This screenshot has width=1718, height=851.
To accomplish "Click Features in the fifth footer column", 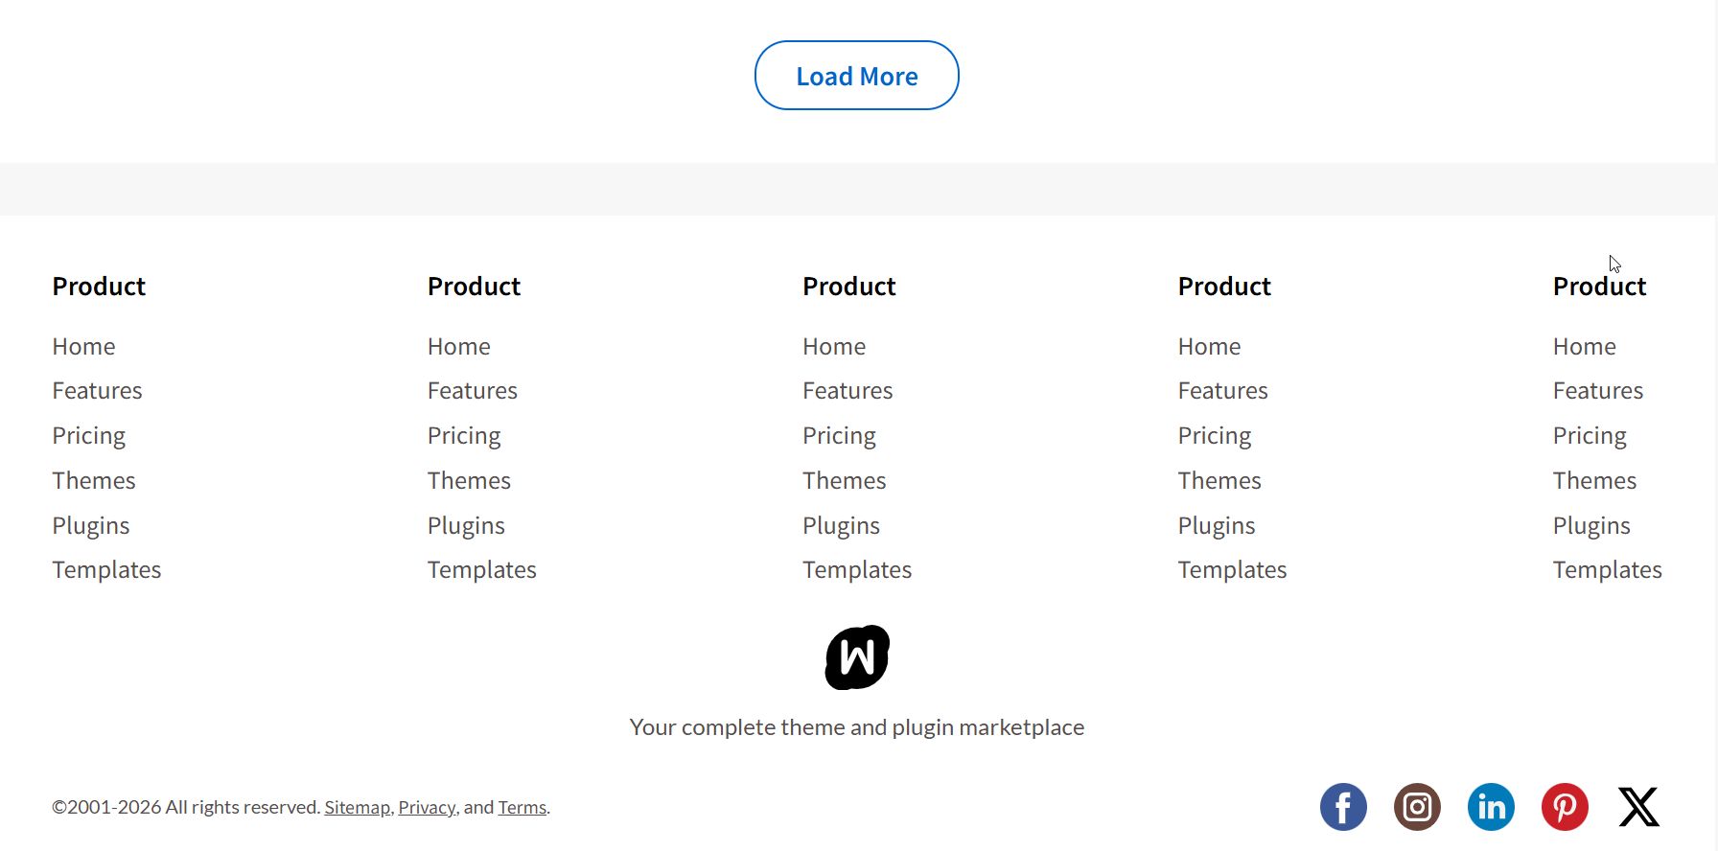I will click(x=1597, y=391).
